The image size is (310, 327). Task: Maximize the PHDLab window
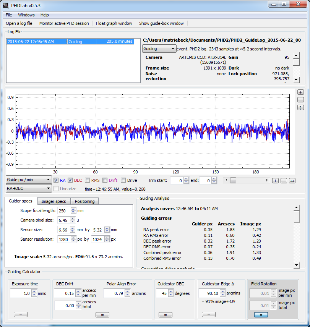(284, 4)
